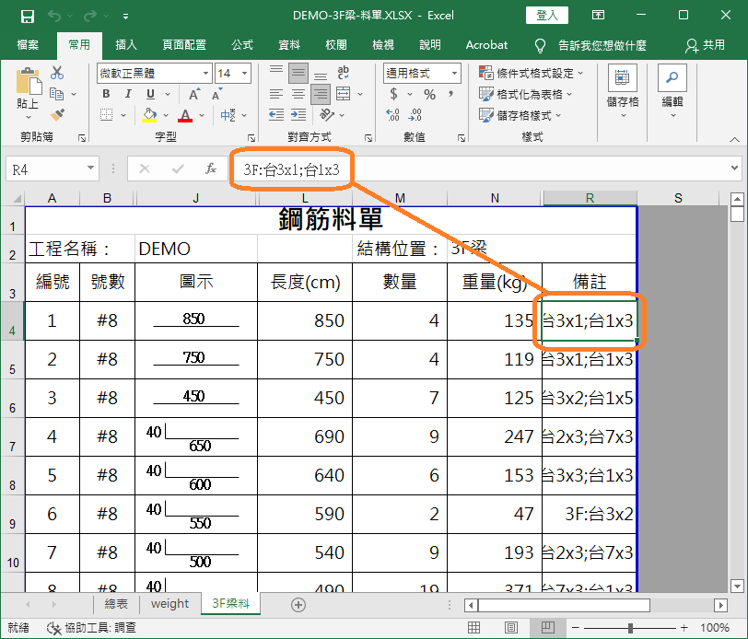Viewport: 748px width, 639px height.
Task: Toggle Underline formatting
Action: point(151,94)
